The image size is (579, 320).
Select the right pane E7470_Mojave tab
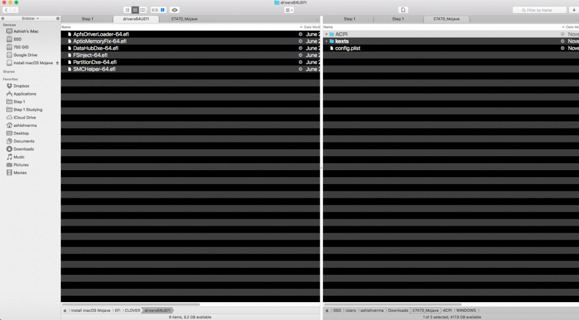tap(446, 19)
